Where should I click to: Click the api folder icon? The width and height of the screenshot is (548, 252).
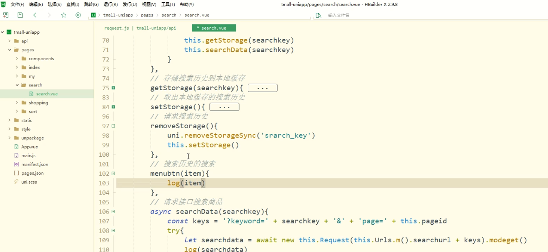click(x=16, y=41)
